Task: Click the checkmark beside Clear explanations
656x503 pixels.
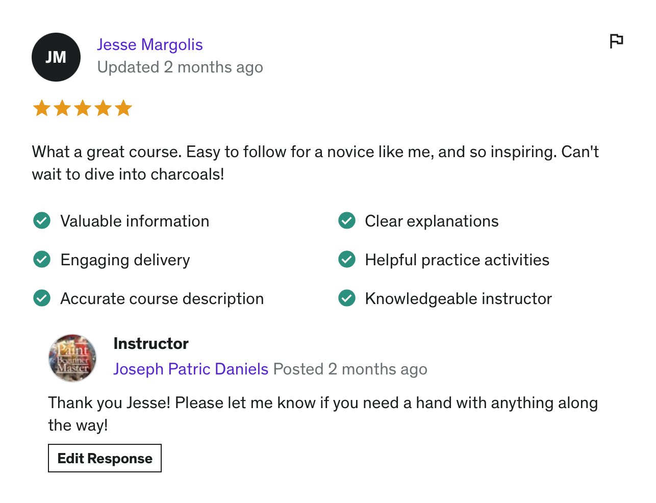Action: [x=347, y=221]
